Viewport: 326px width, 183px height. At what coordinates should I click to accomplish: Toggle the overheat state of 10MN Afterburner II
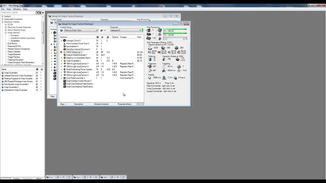(x=61, y=52)
